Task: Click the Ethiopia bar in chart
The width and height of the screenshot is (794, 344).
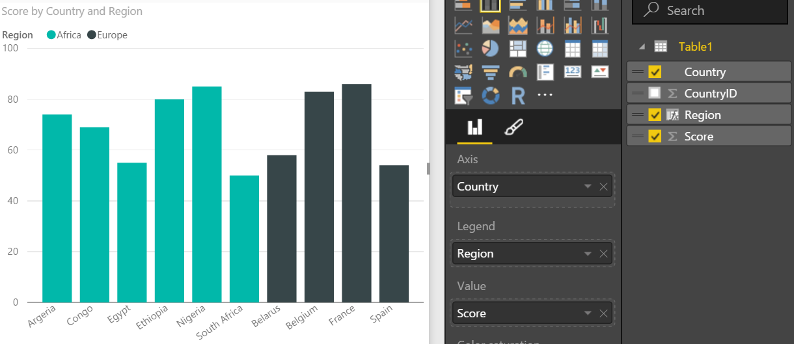Action: point(169,201)
